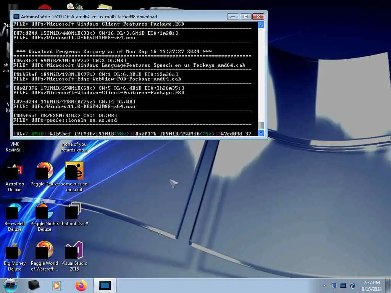The height and width of the screenshot is (293, 391).
Task: Open the black box taskbar icon
Action: click(x=34, y=285)
